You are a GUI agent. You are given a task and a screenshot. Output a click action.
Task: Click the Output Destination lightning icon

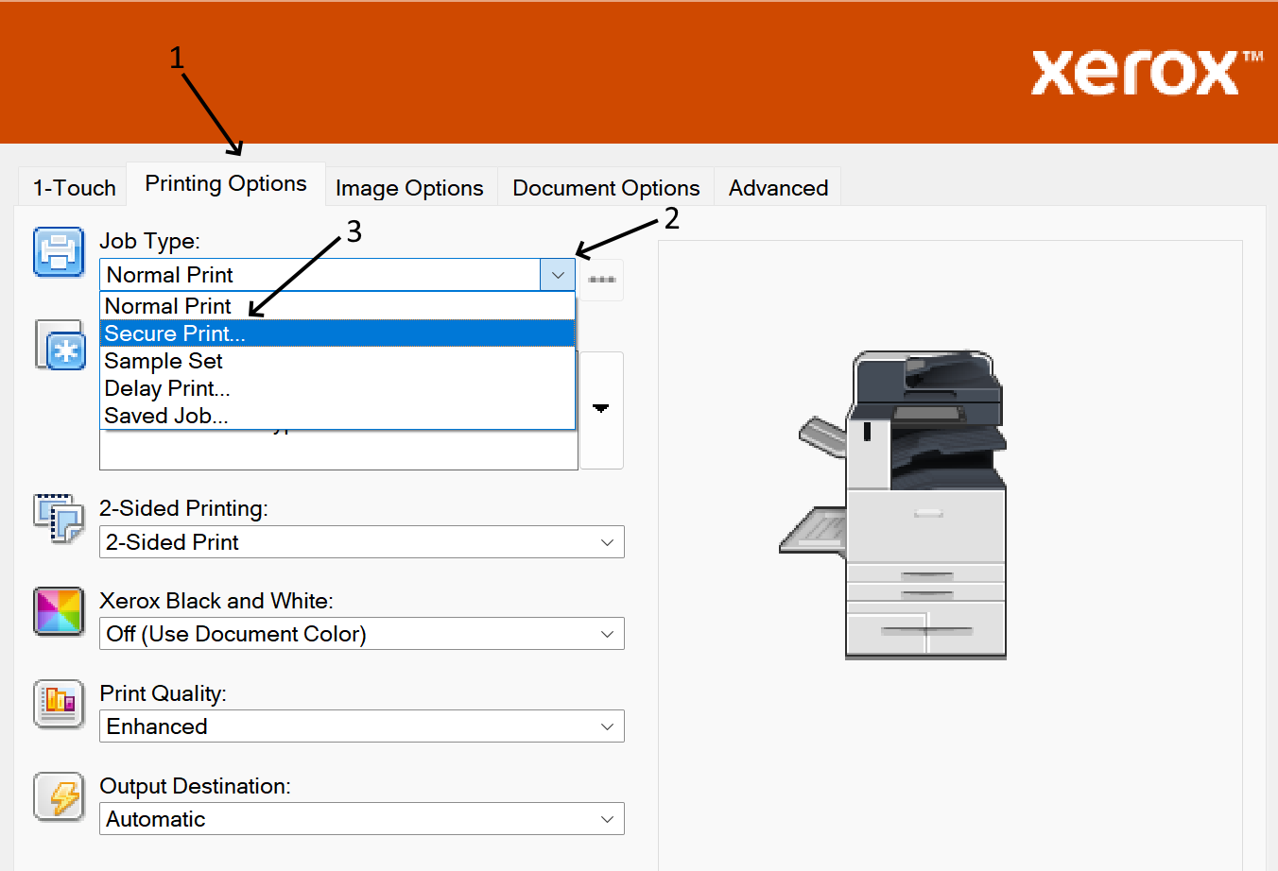59,796
